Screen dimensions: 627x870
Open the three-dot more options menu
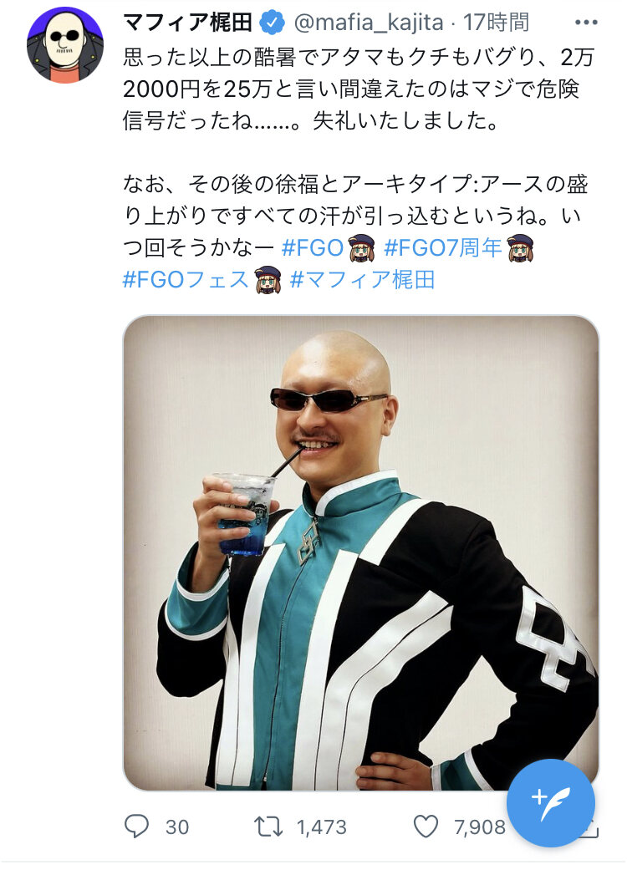point(586,23)
